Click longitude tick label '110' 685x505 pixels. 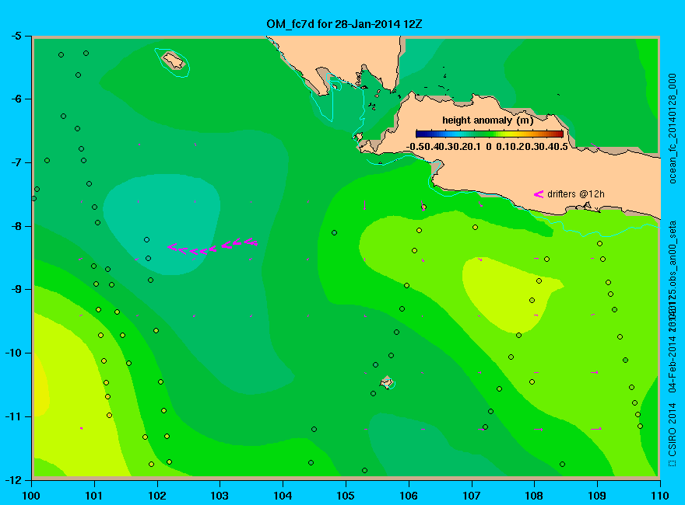(x=660, y=496)
